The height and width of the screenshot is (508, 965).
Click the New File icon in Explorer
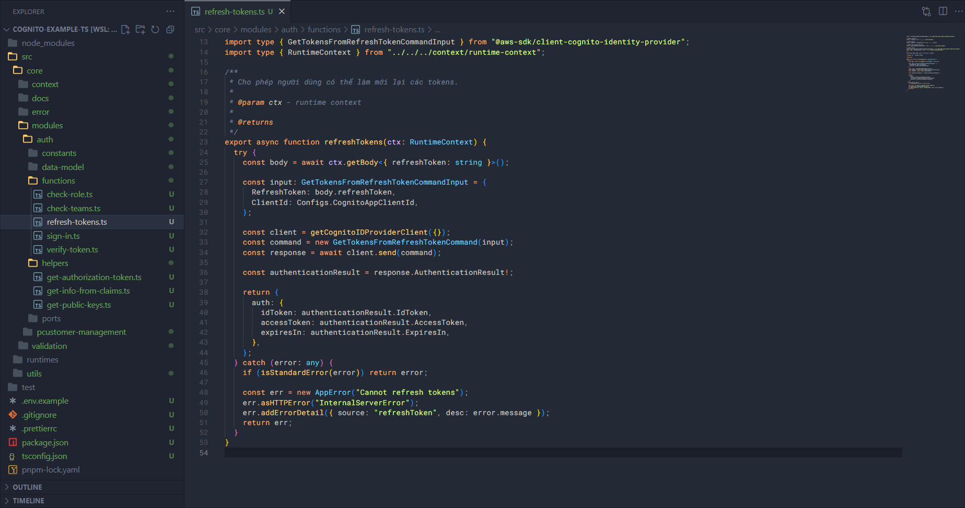pos(125,30)
